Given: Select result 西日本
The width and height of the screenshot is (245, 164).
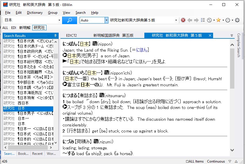Looking at the screenshot, I should pyautogui.click(x=28, y=103).
